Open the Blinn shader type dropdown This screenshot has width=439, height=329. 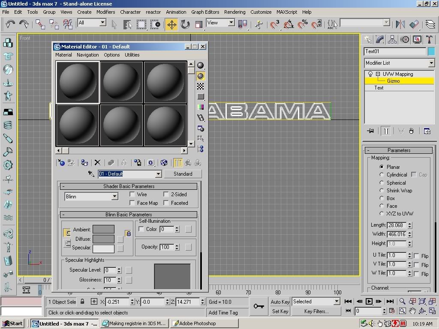click(x=114, y=197)
